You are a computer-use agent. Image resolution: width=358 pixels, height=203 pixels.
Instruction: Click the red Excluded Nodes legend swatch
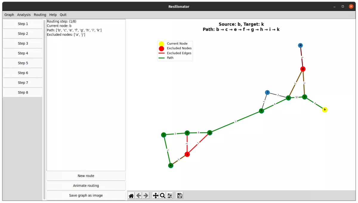click(161, 48)
